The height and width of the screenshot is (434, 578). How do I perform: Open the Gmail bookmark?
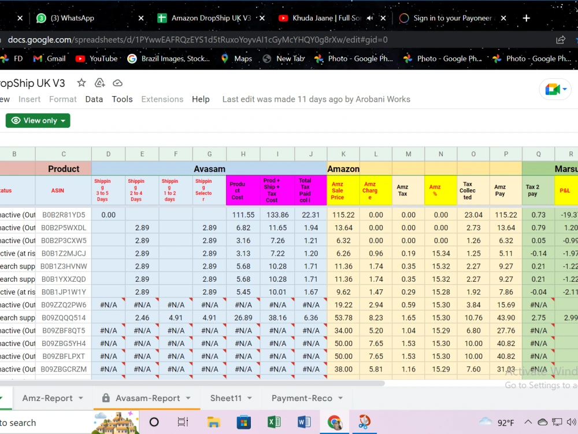tap(49, 58)
